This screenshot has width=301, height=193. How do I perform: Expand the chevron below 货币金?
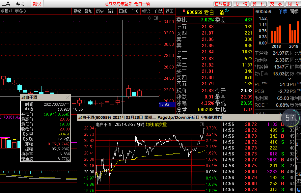coord(290,79)
